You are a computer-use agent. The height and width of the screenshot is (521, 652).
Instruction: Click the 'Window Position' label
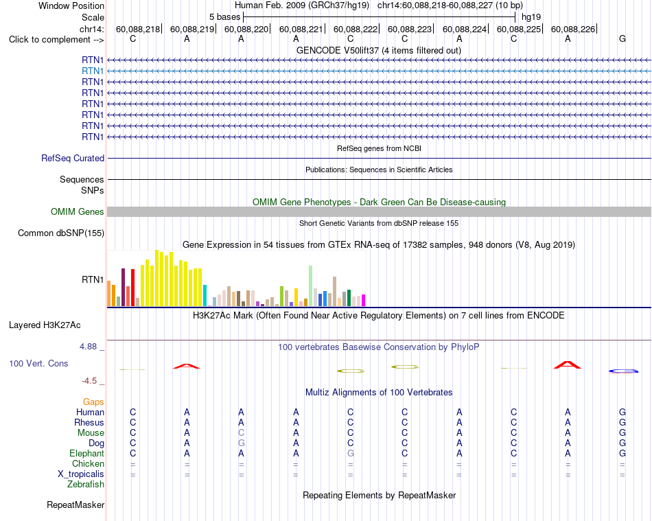(x=71, y=5)
